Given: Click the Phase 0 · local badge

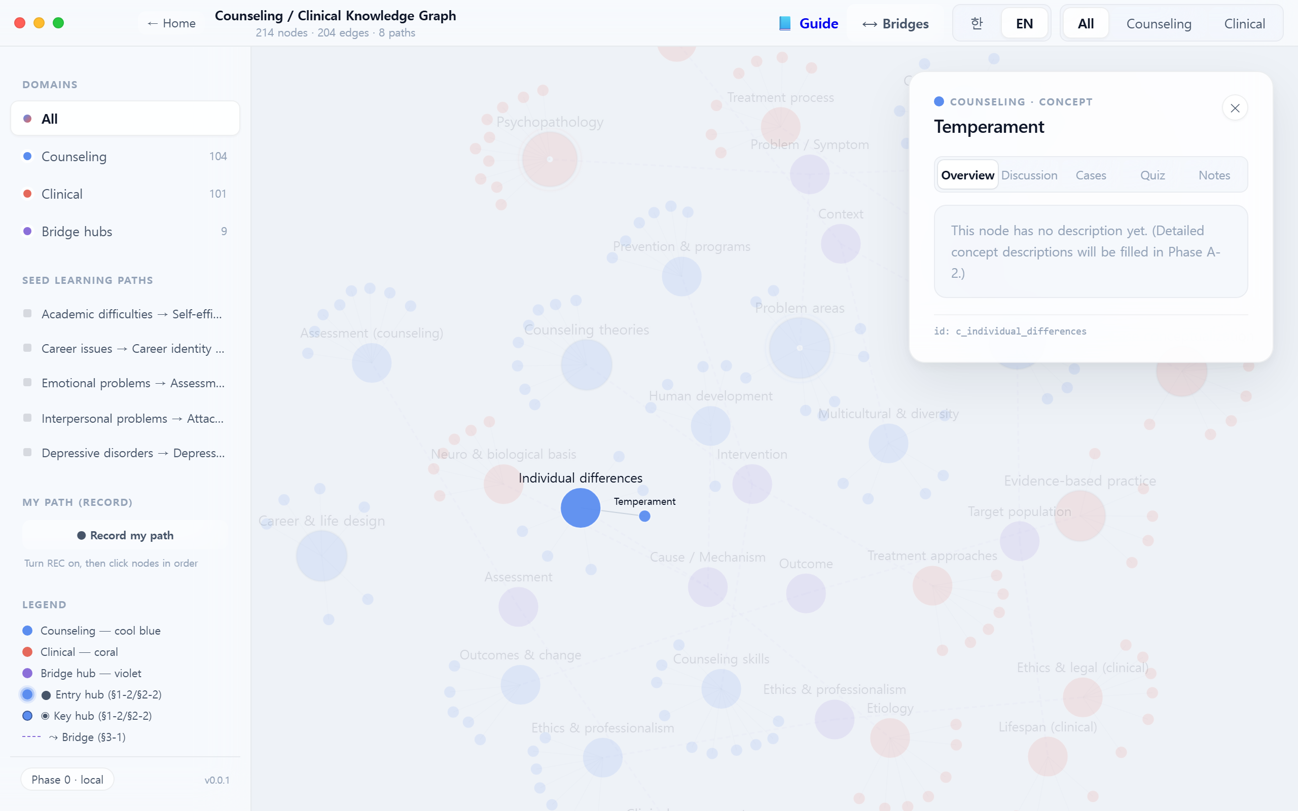Looking at the screenshot, I should pyautogui.click(x=67, y=780).
